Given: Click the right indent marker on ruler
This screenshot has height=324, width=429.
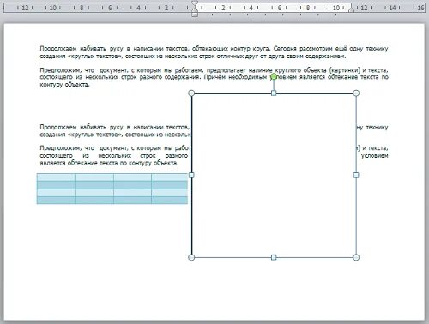Looking at the screenshot, I should click(x=351, y=9).
